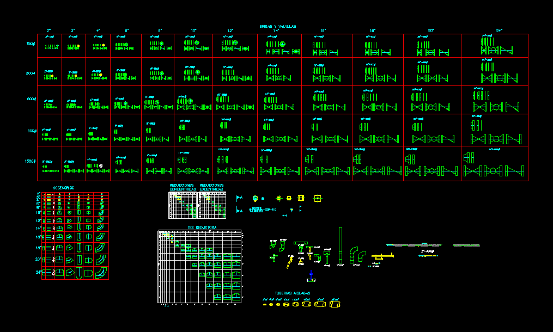The width and height of the screenshot is (553, 332).
Task: Select the largest yellow square drain symbol
Action: [x=318, y=198]
